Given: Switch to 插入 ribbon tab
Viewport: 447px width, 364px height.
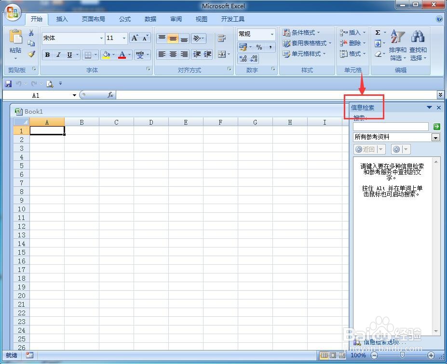Looking at the screenshot, I should click(62, 19).
